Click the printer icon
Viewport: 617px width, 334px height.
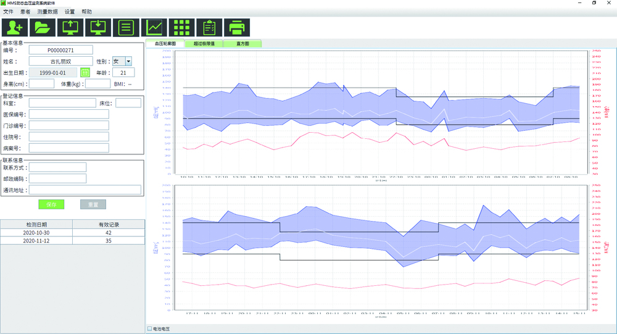tap(237, 28)
